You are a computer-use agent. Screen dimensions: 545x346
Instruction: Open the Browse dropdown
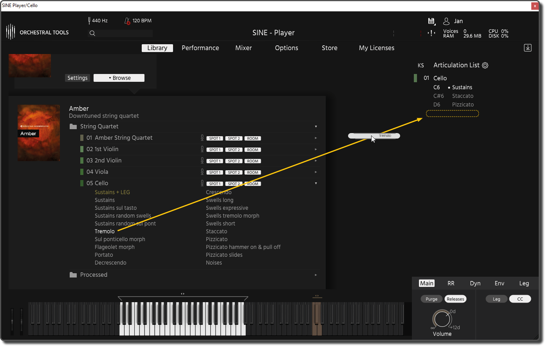119,78
